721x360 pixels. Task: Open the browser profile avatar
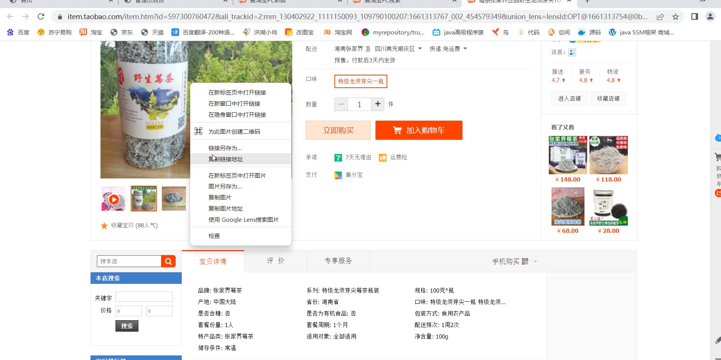pos(710,16)
